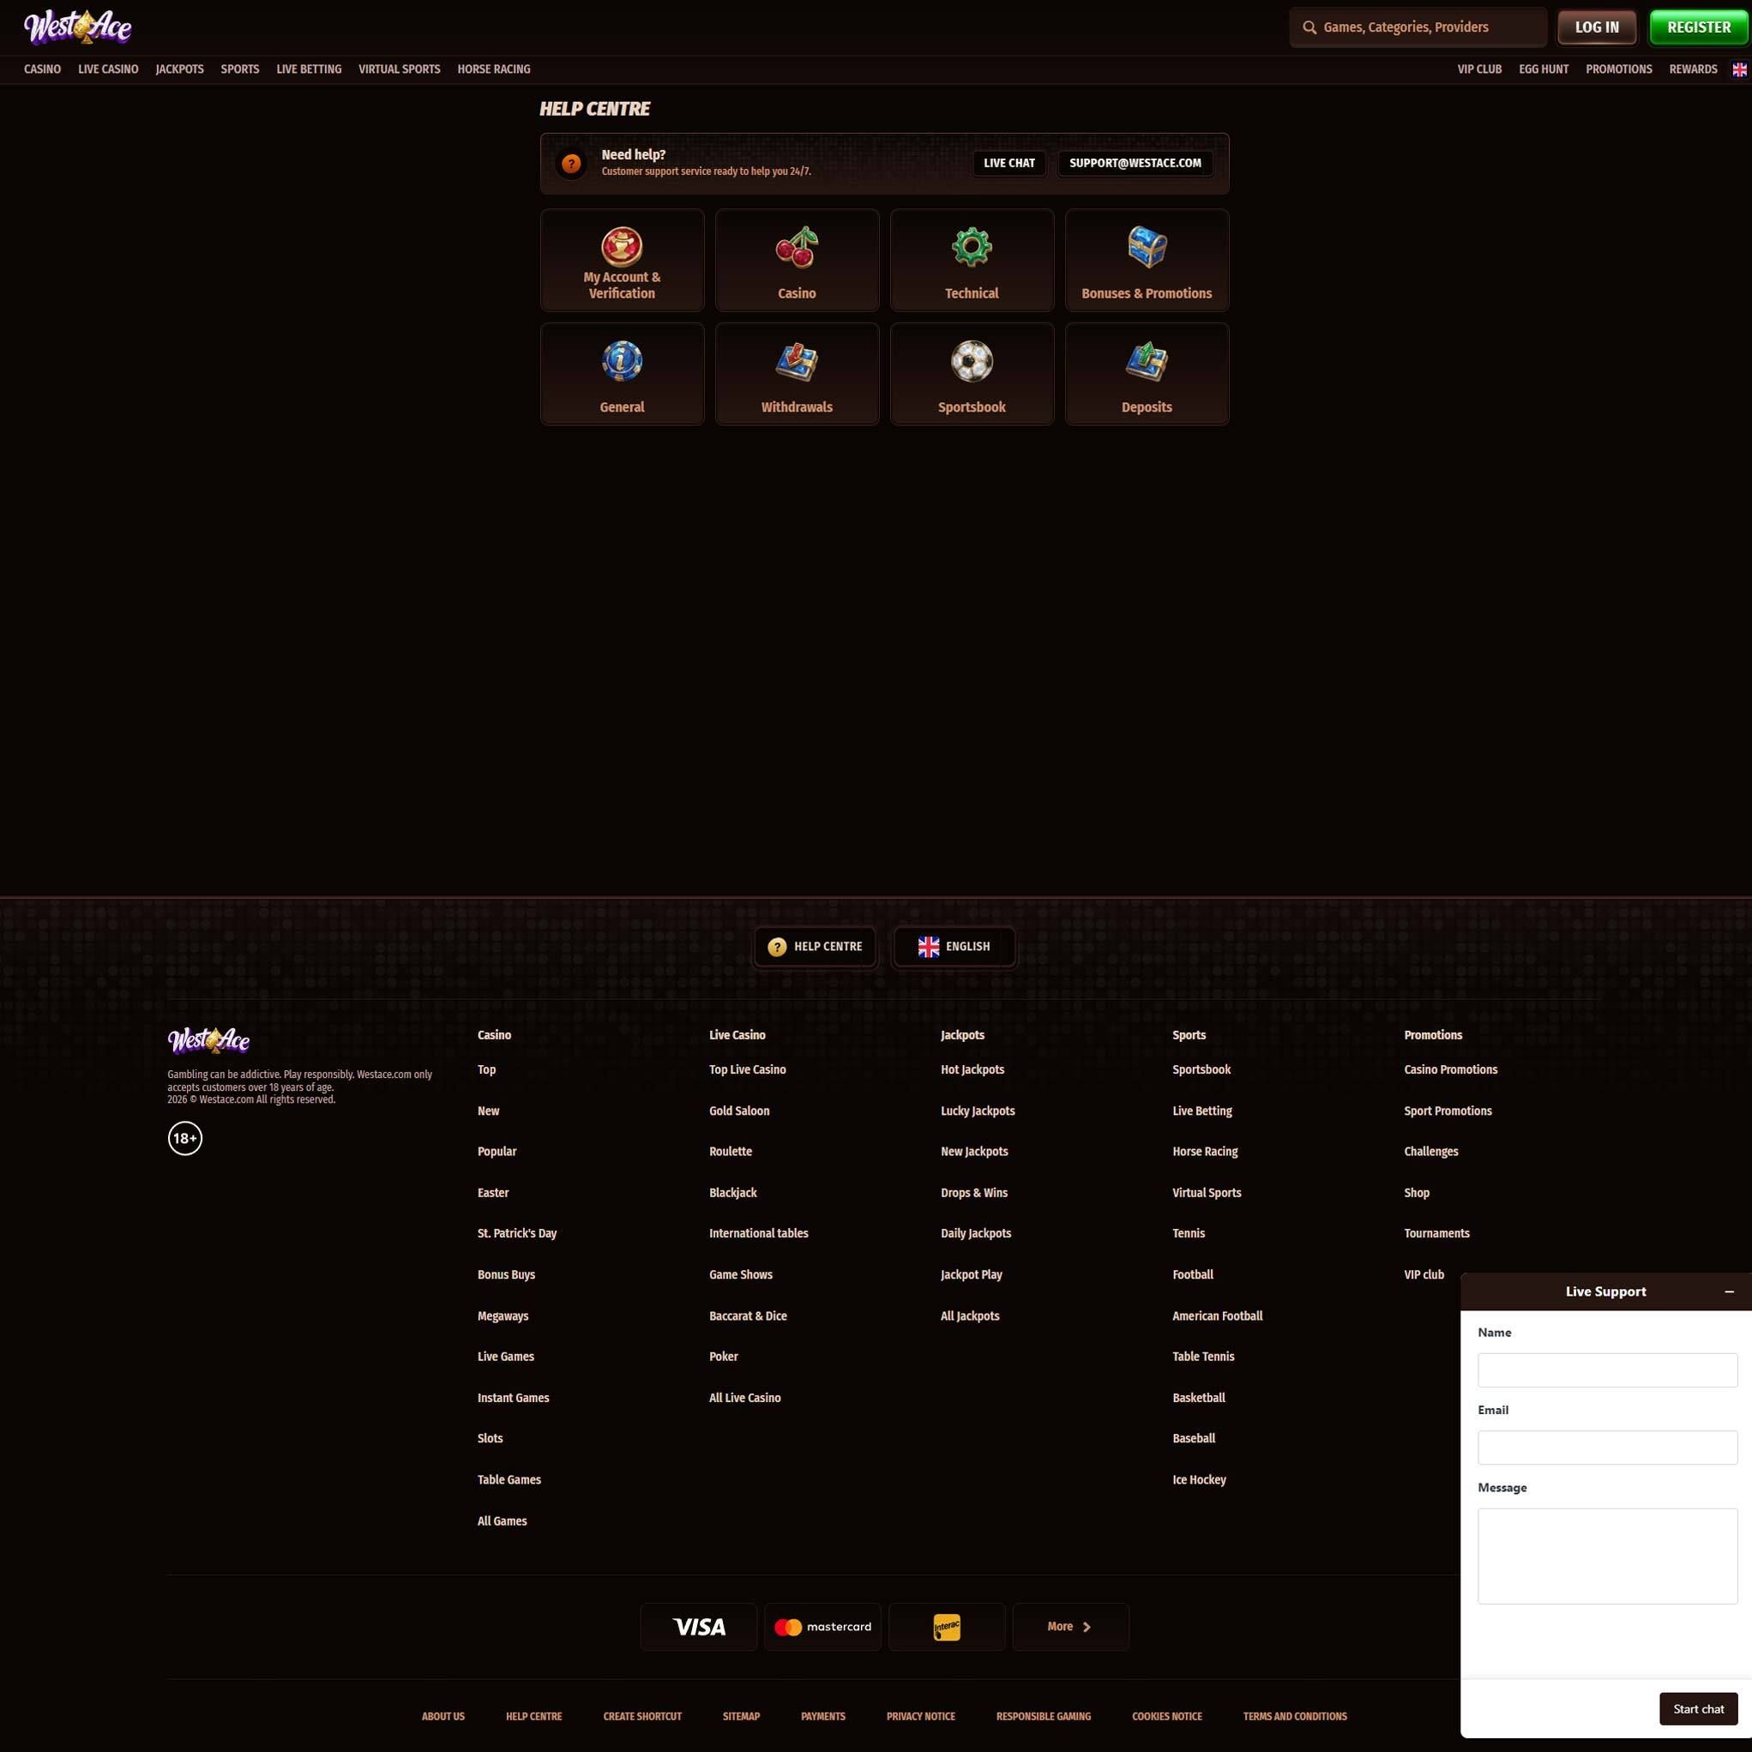The image size is (1752, 1752).
Task: Open the Responsible Gaming footer link
Action: coord(1043,1716)
